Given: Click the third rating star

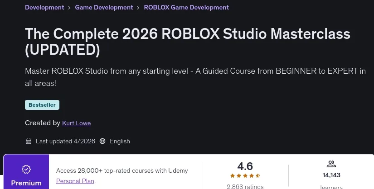Looking at the screenshot, I should coord(245,176).
